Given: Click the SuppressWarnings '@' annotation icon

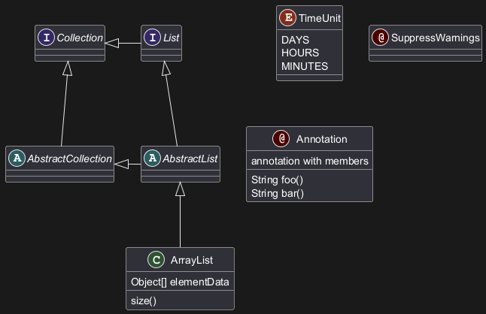Looking at the screenshot, I should 381,37.
